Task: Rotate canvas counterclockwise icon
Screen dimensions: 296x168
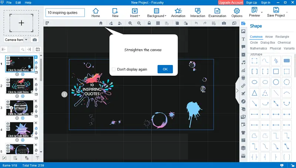Action: click(120, 23)
